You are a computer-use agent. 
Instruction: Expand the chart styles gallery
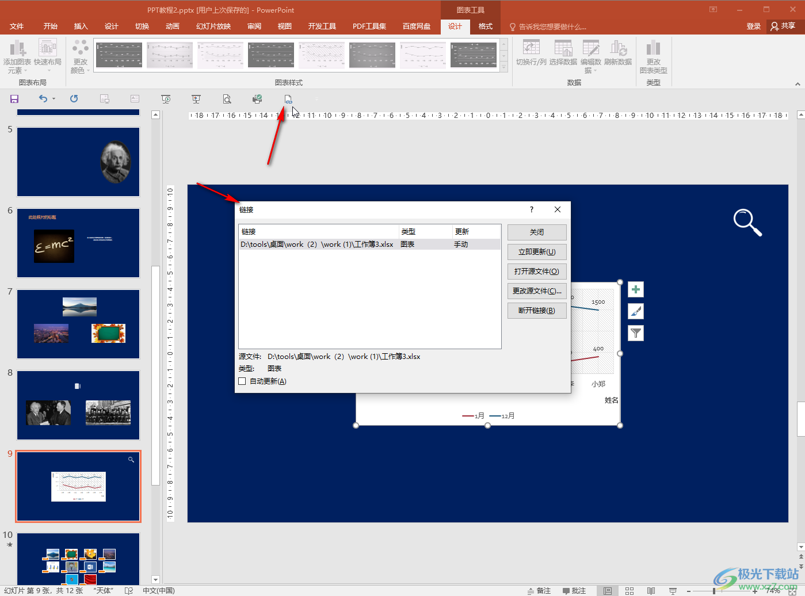point(504,67)
